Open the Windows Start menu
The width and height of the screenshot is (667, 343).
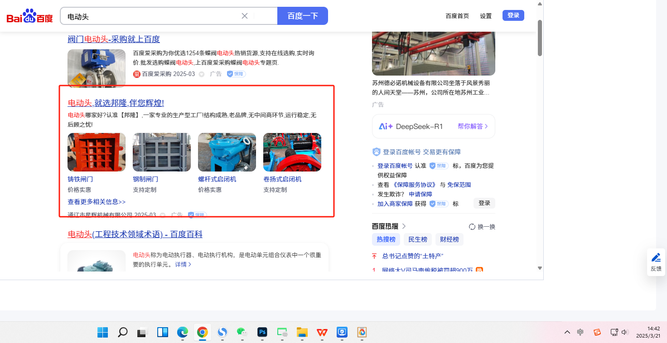click(103, 333)
